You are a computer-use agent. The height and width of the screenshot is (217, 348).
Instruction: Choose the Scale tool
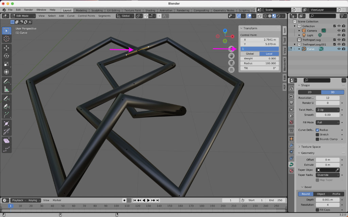(x=6, y=64)
